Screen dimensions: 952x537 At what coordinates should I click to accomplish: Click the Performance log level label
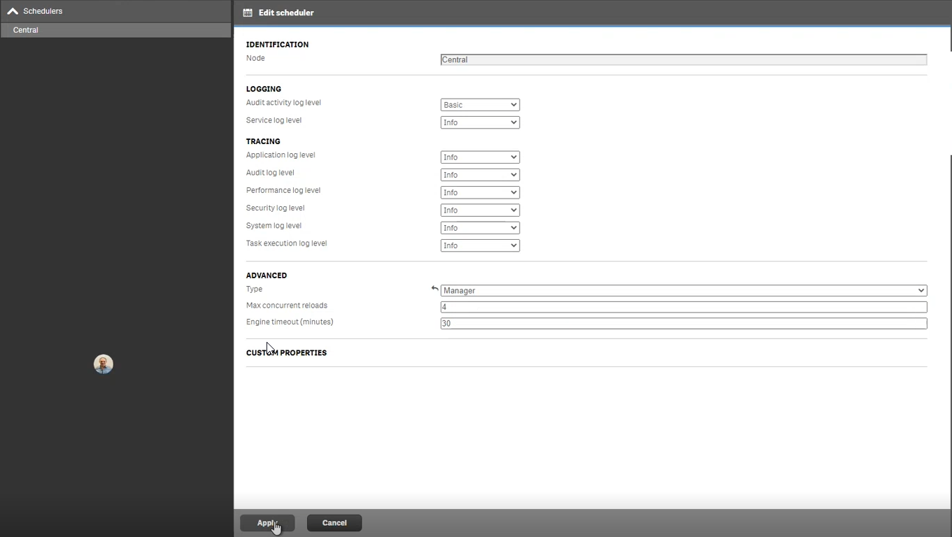[283, 190]
